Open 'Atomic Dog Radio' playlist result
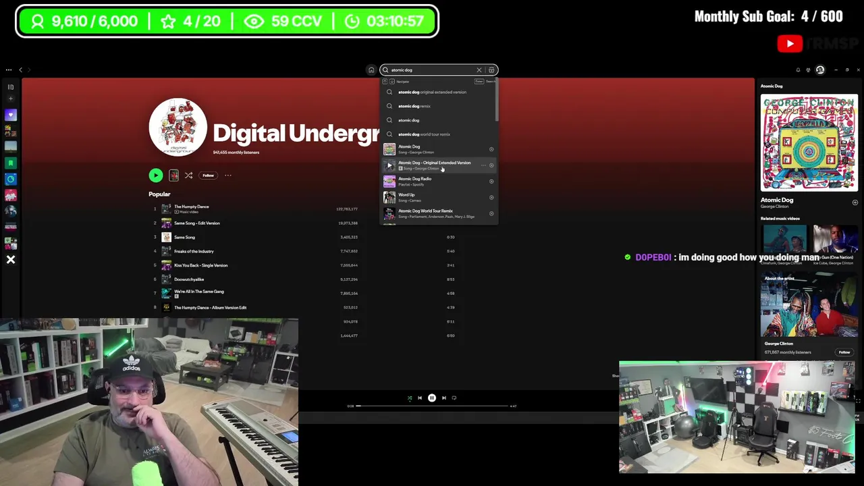This screenshot has width=864, height=486. (438, 182)
